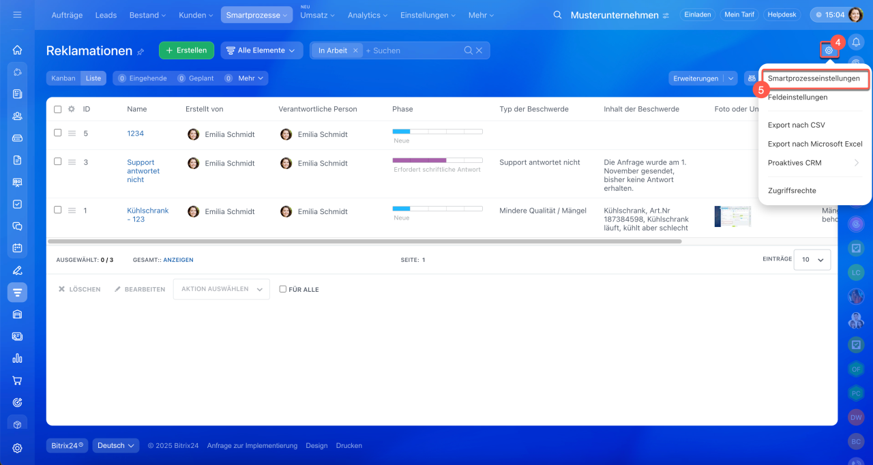Expand the Alle Elemente dropdown

[x=261, y=50]
